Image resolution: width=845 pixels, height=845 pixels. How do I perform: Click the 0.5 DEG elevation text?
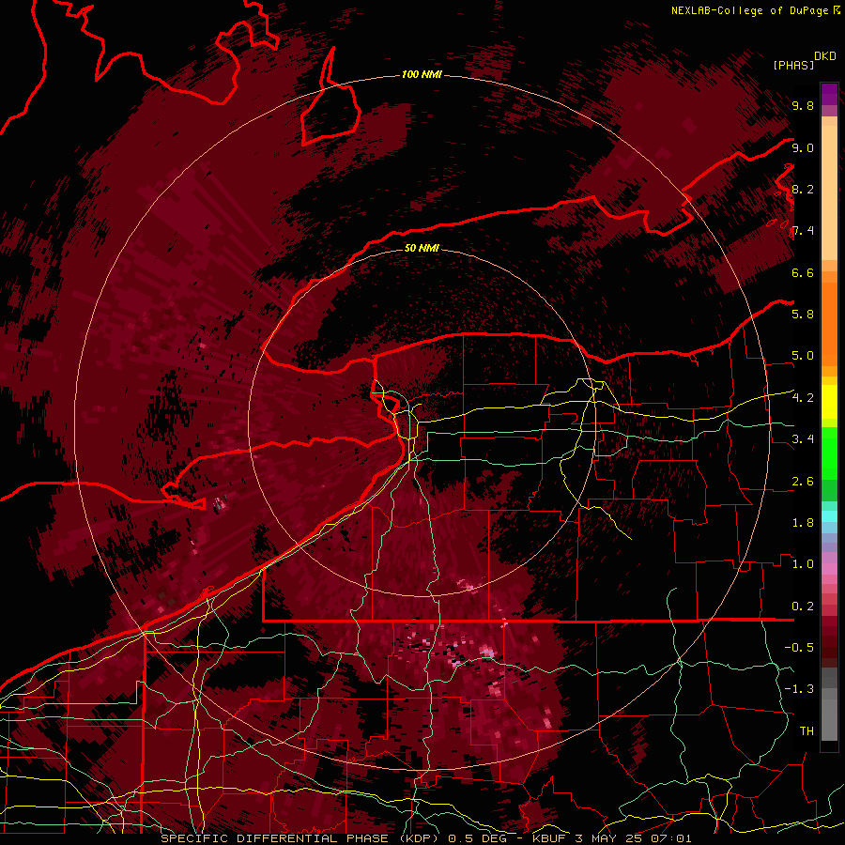click(479, 838)
